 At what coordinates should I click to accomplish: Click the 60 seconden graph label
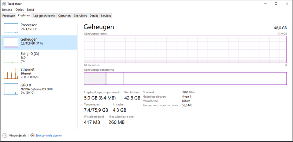pyautogui.click(x=92, y=65)
